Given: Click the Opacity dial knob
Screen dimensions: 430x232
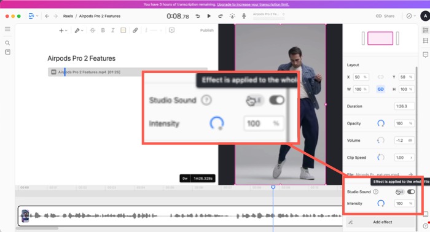Looking at the screenshot, I should pos(381,123).
